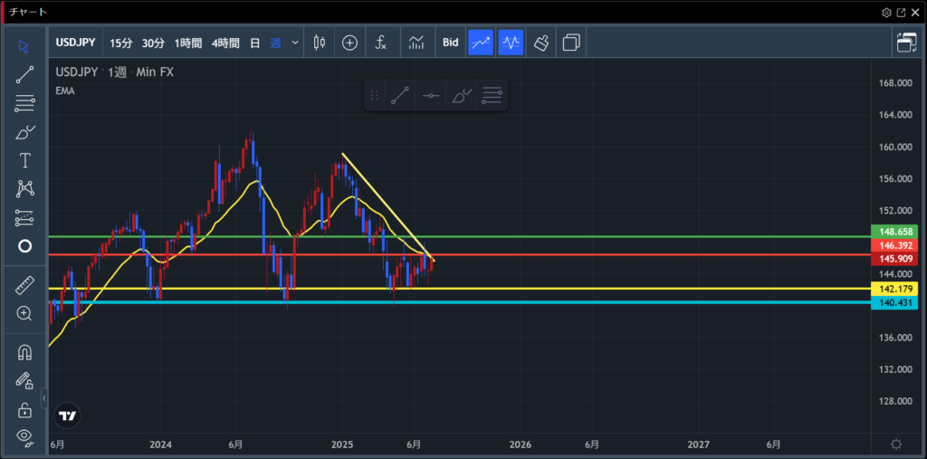The height and width of the screenshot is (459, 927).
Task: Click the overlapping squares layout icon
Action: (x=571, y=43)
